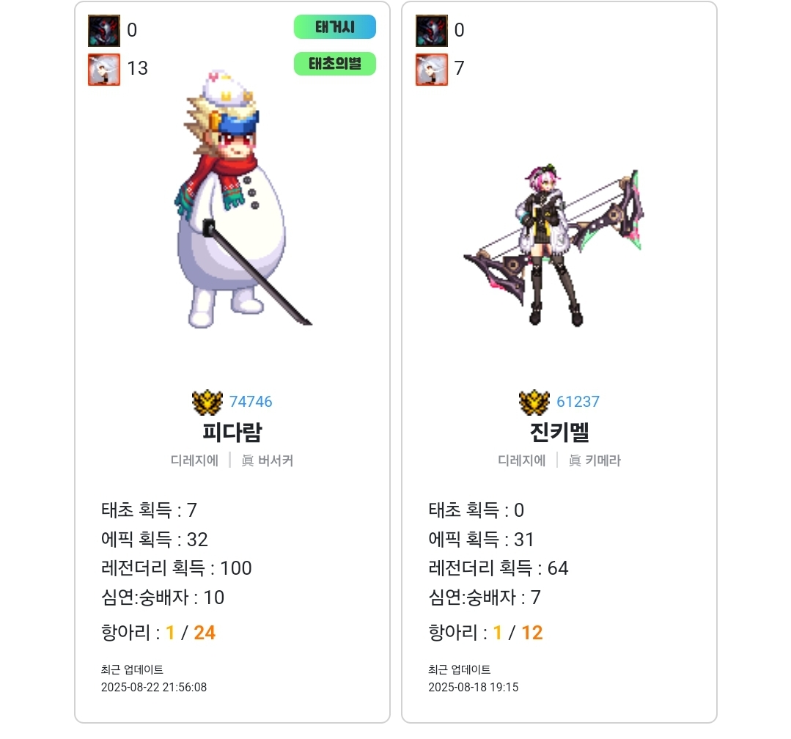Click the red character icon beside 7
Viewport: 791px width, 739px height.
click(431, 70)
